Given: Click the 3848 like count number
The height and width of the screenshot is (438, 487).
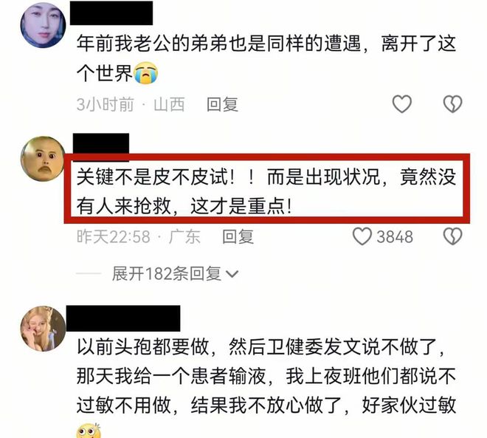Looking at the screenshot, I should pos(395,237).
